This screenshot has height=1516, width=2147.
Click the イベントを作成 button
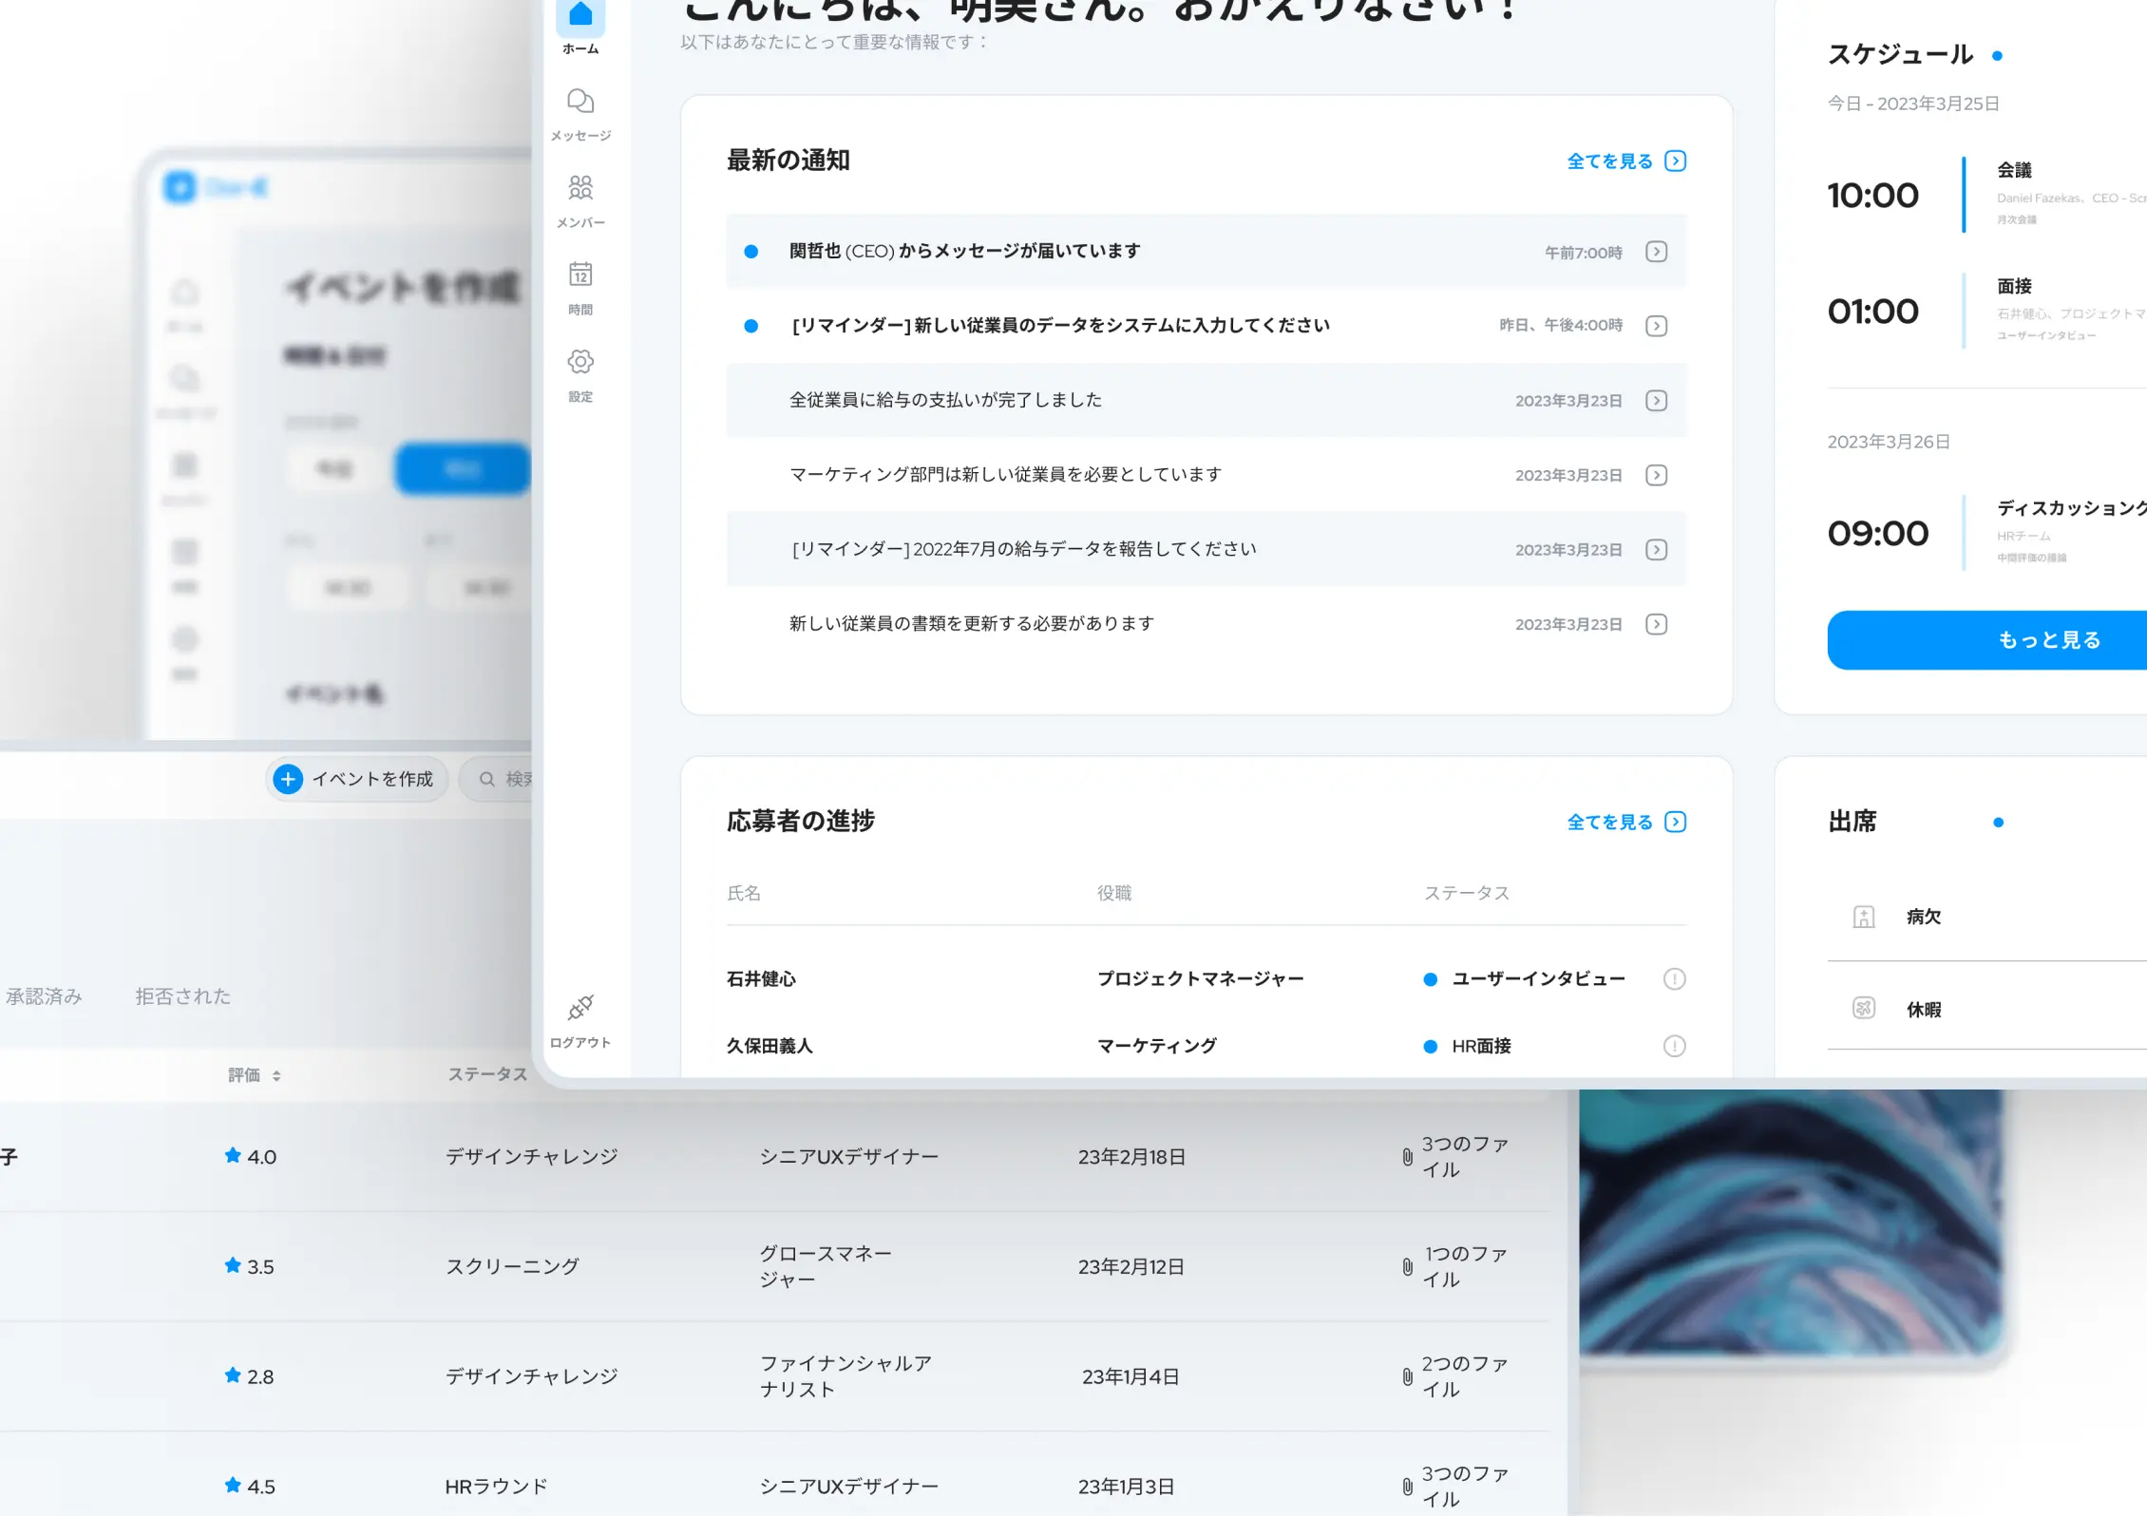356,779
